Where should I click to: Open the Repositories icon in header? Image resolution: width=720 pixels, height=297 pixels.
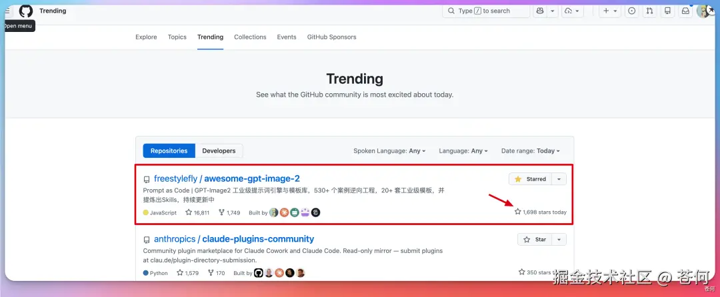click(x=667, y=11)
